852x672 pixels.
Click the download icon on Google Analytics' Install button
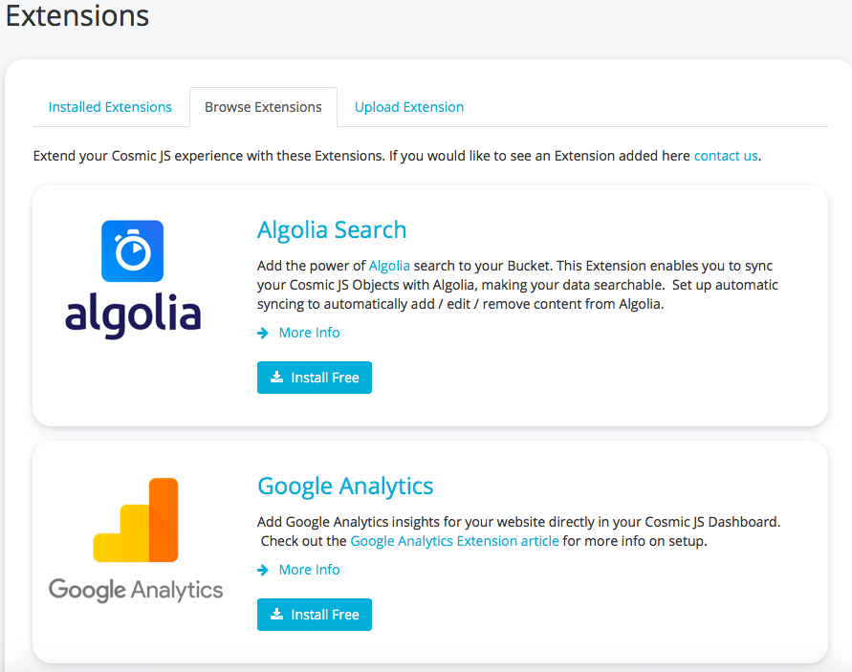[x=276, y=615]
